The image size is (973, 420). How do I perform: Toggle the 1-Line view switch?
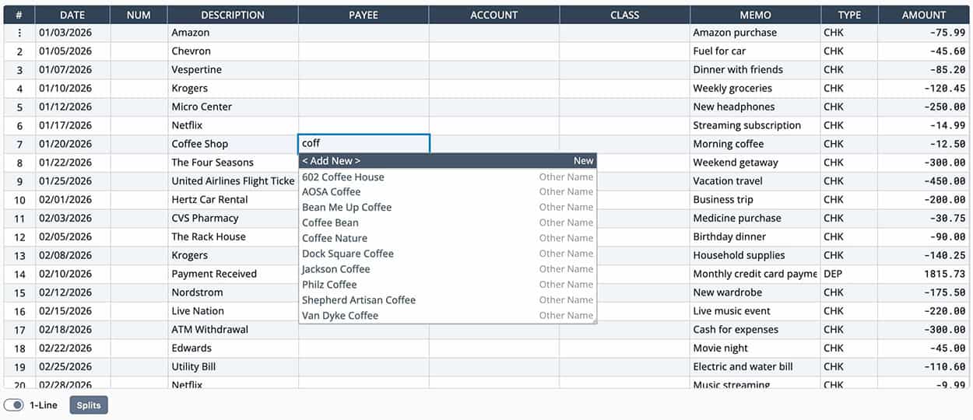tap(14, 405)
